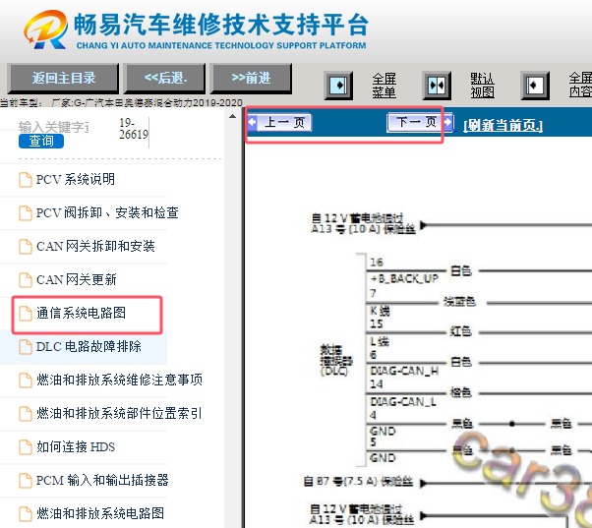Open DLC 电路故障排除 document
Image resolution: width=592 pixels, height=528 pixels.
click(x=89, y=346)
